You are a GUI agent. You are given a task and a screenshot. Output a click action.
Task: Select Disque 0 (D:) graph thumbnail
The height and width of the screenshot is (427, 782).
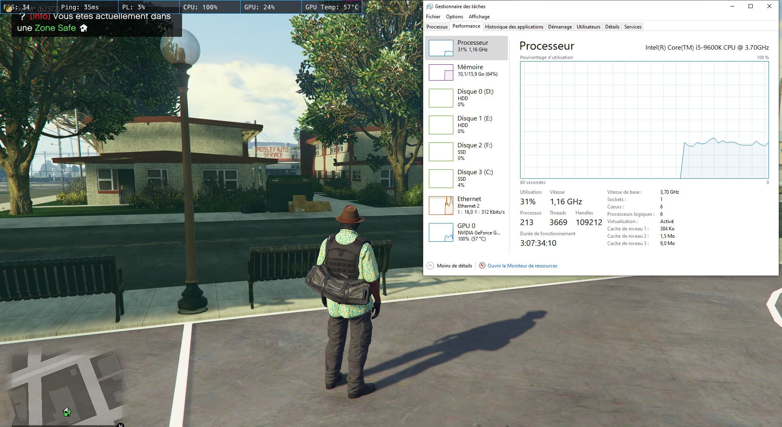click(441, 98)
